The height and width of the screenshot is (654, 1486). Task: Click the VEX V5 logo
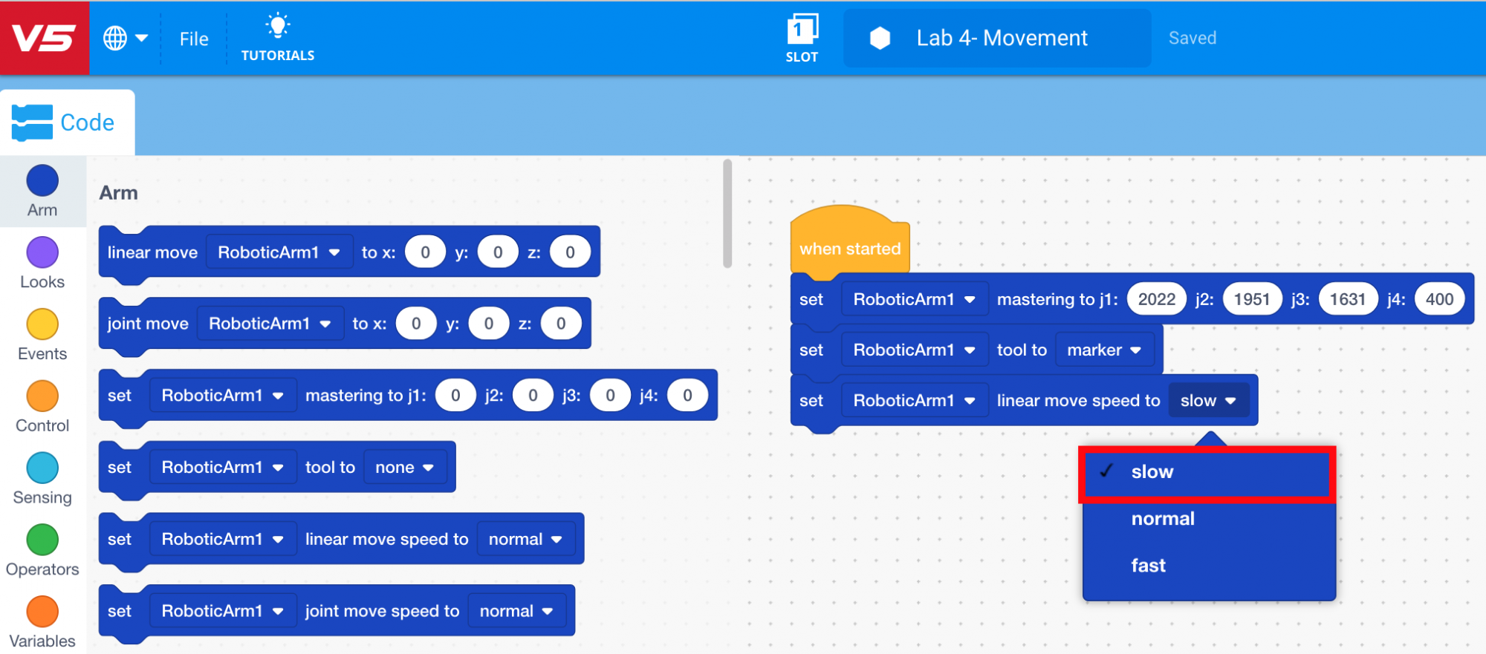[x=45, y=38]
